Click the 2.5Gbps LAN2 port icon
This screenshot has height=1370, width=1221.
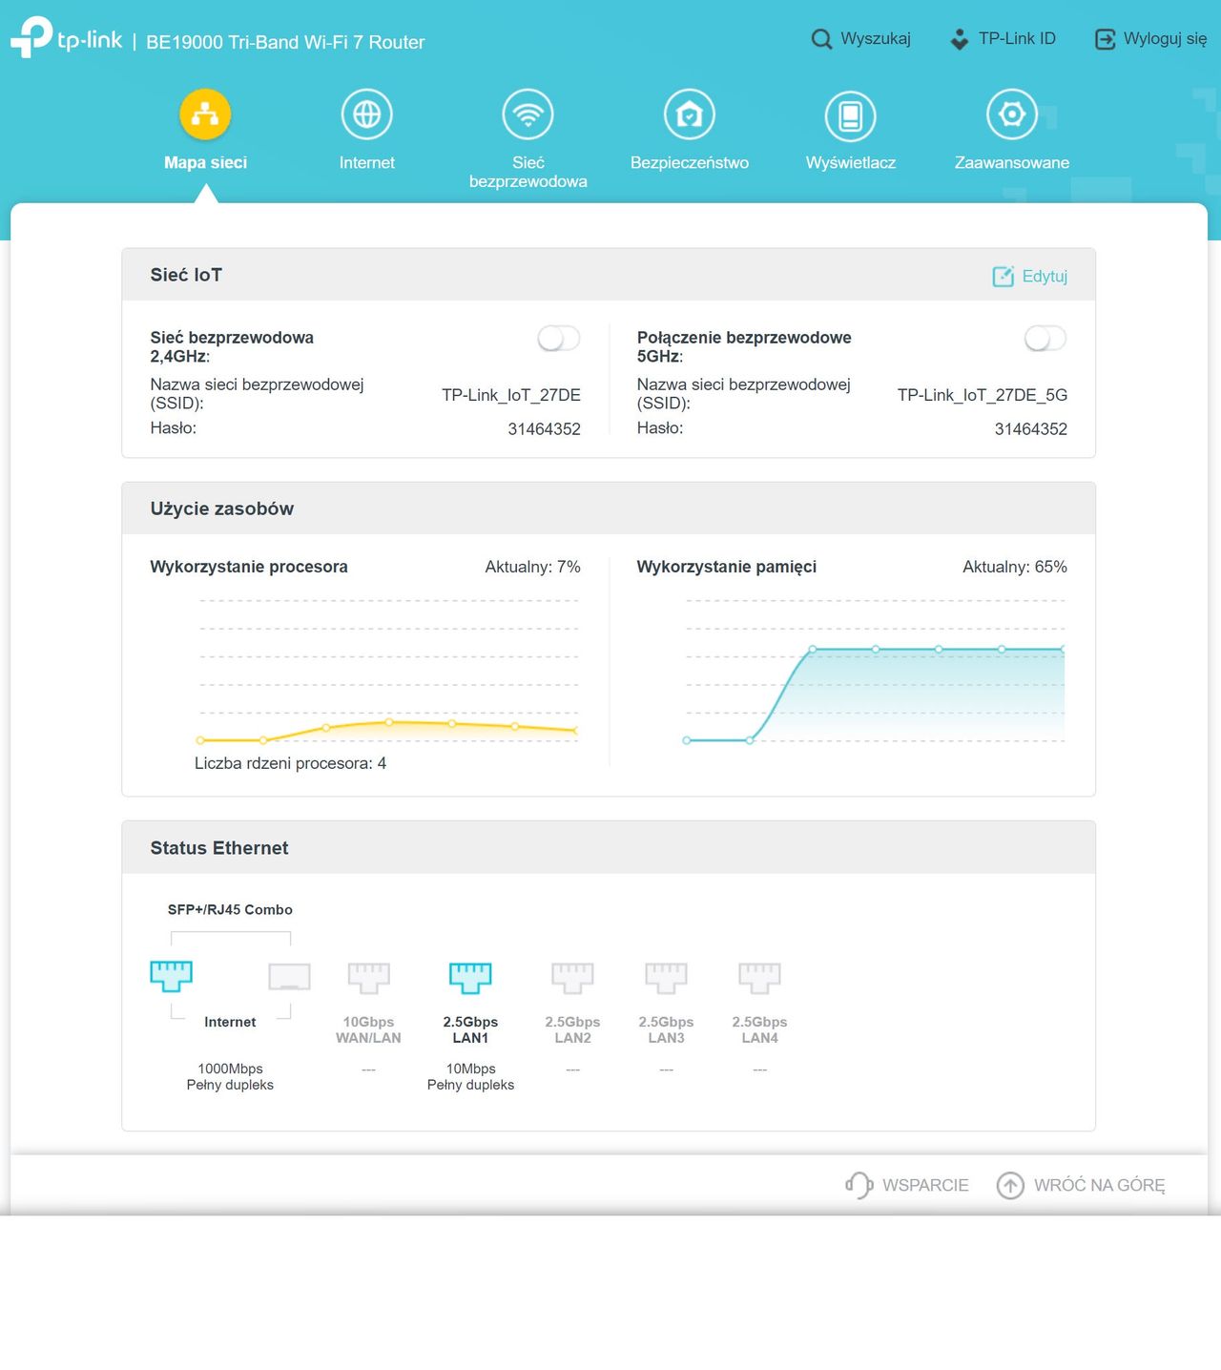pyautogui.click(x=573, y=977)
